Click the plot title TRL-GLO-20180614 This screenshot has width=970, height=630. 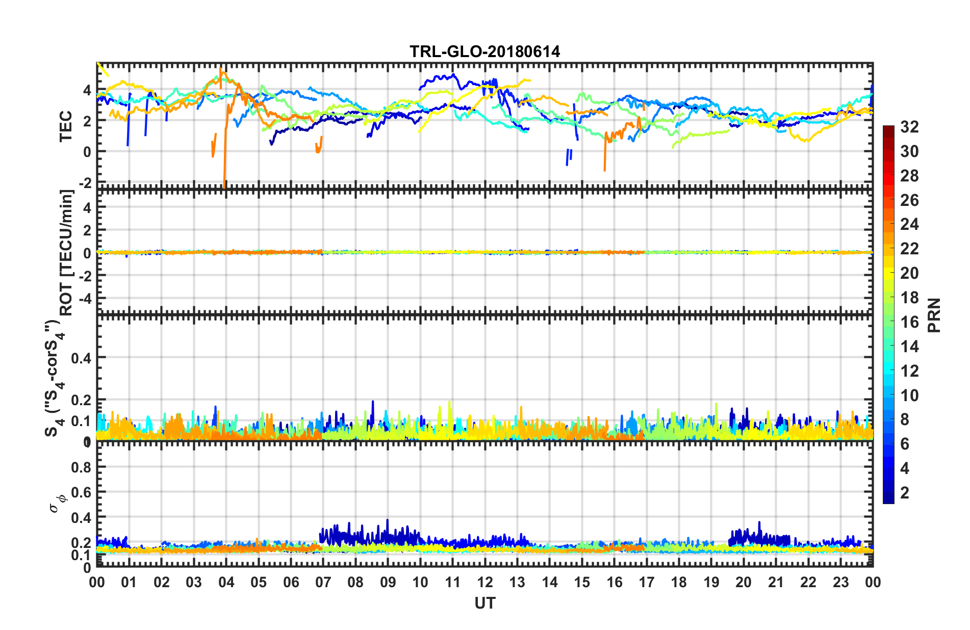pos(484,51)
